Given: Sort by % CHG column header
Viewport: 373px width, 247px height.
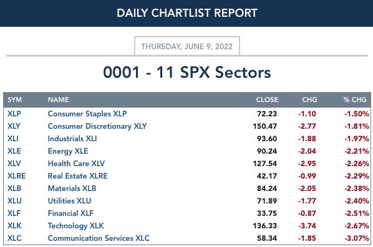Looking at the screenshot, I should coord(355,100).
